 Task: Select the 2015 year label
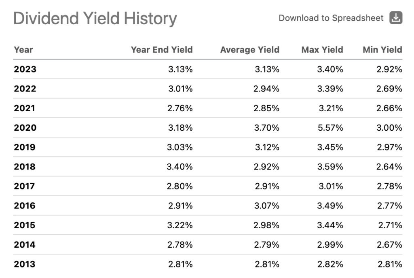click(x=25, y=225)
